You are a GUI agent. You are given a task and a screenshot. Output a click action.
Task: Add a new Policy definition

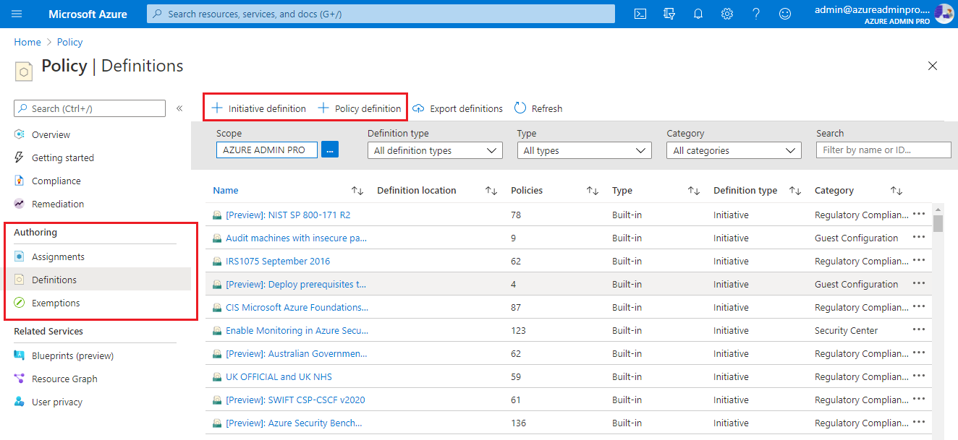(360, 108)
